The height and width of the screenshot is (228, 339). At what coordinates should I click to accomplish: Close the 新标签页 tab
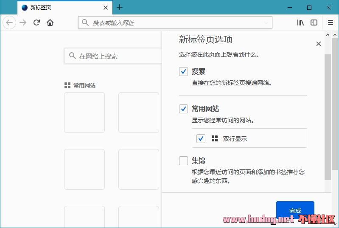pyautogui.click(x=106, y=8)
